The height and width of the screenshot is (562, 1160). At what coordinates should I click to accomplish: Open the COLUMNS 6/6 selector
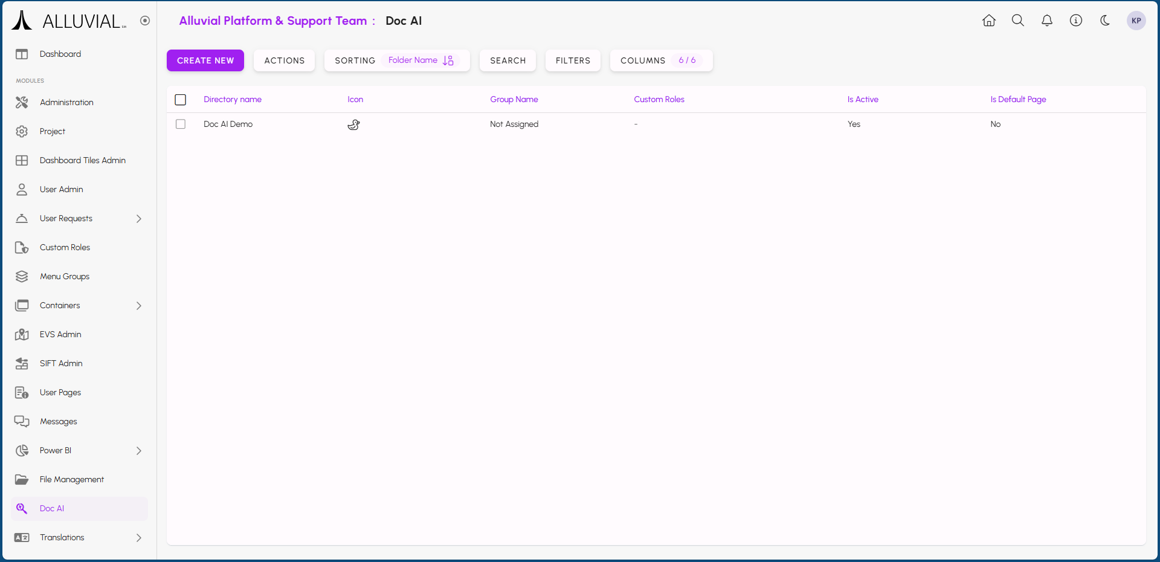tap(660, 60)
